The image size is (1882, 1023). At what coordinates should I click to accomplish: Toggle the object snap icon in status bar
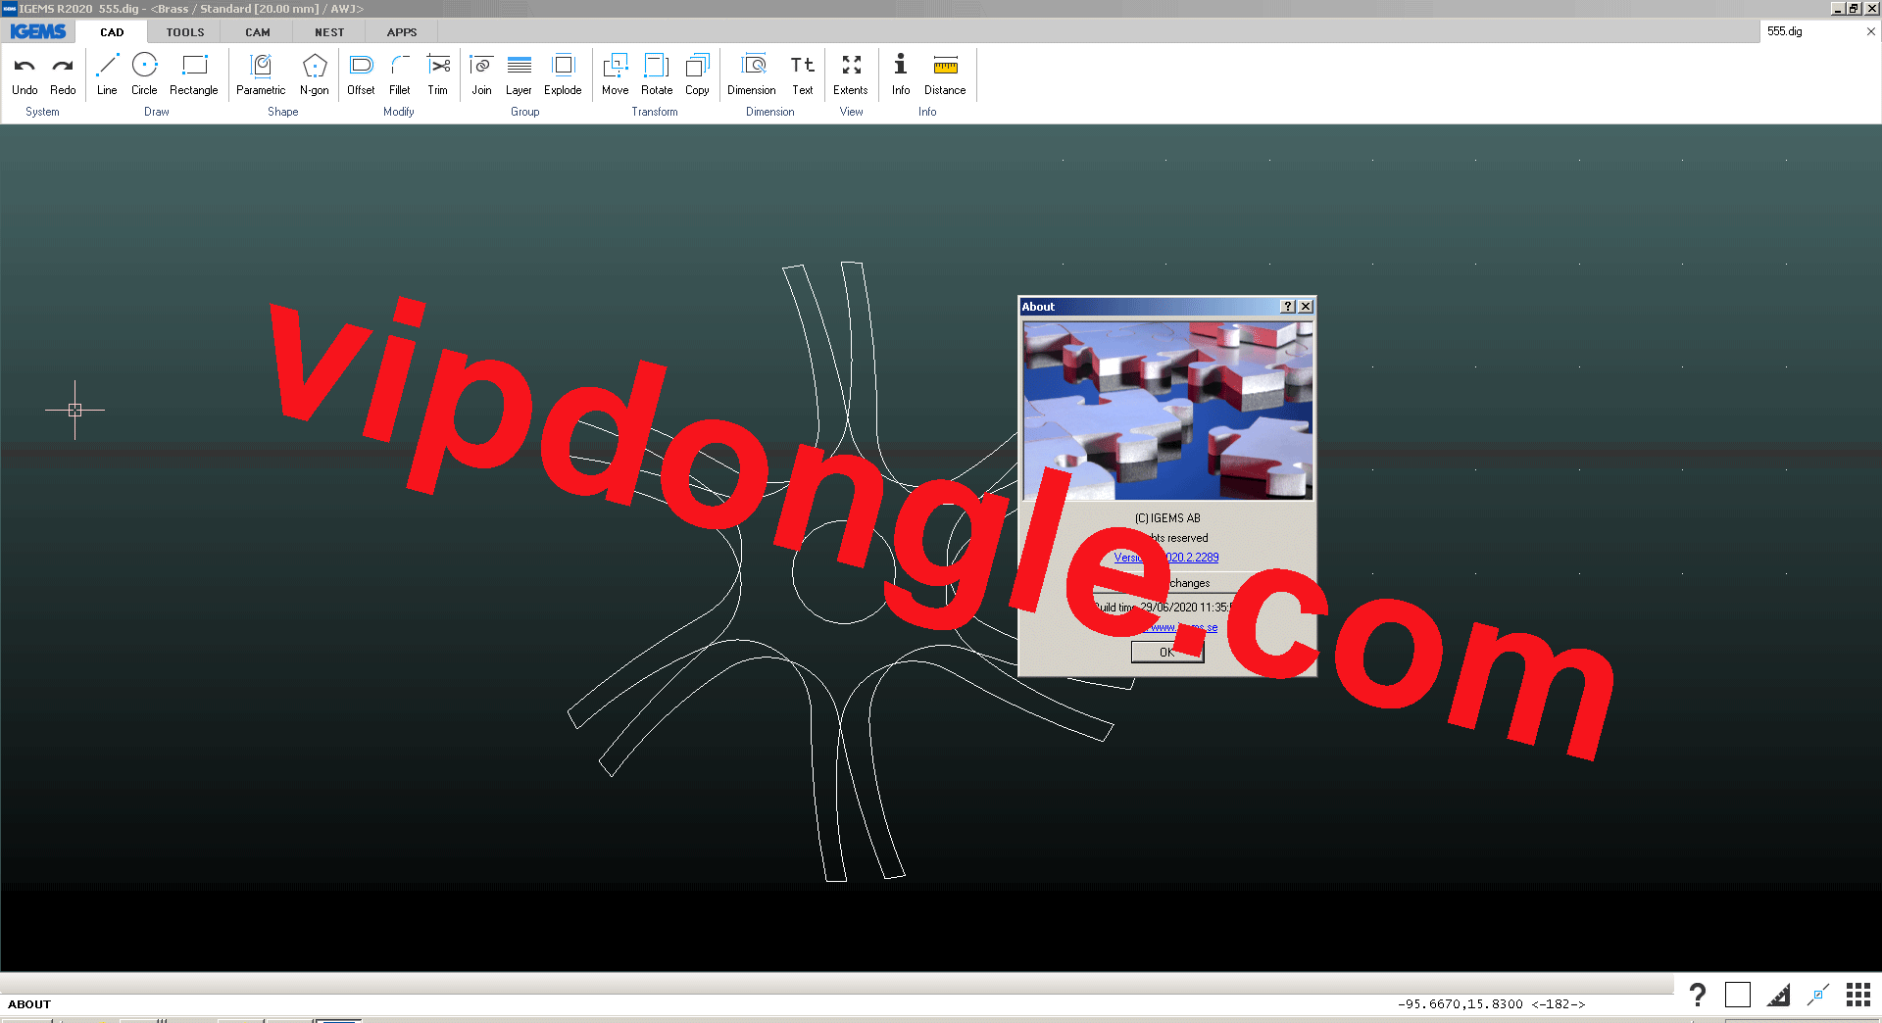[1818, 996]
